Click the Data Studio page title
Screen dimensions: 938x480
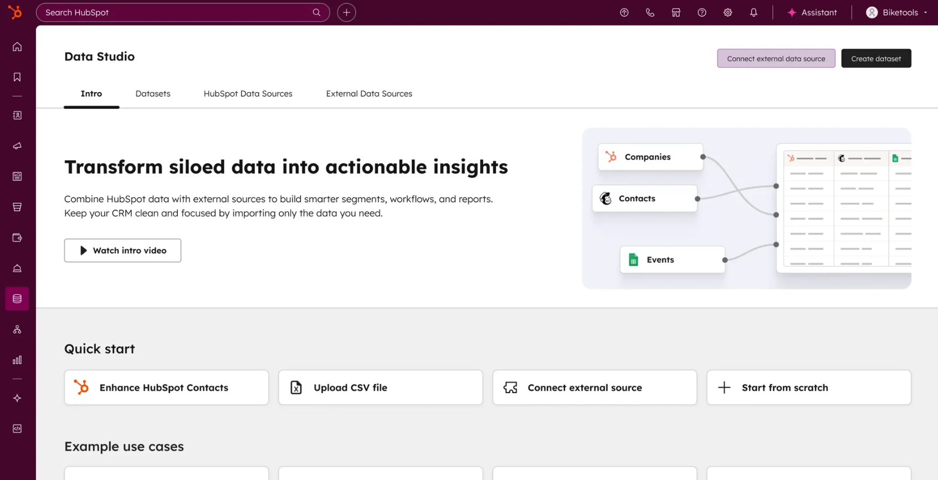[99, 57]
